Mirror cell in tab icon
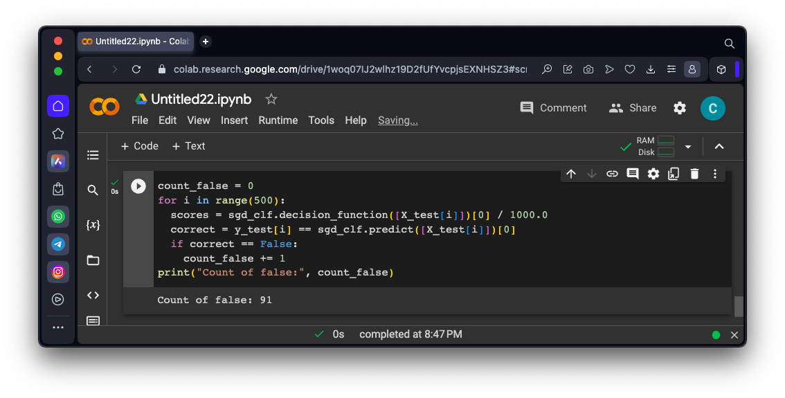 (674, 174)
